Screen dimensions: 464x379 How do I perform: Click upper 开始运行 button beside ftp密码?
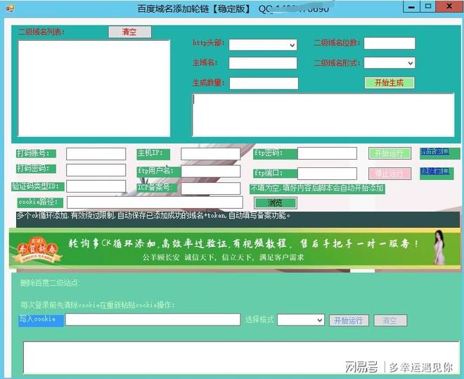click(x=389, y=153)
